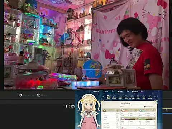Click the left arrow beside the menu tabs
172x129 pixels.
[103, 97]
